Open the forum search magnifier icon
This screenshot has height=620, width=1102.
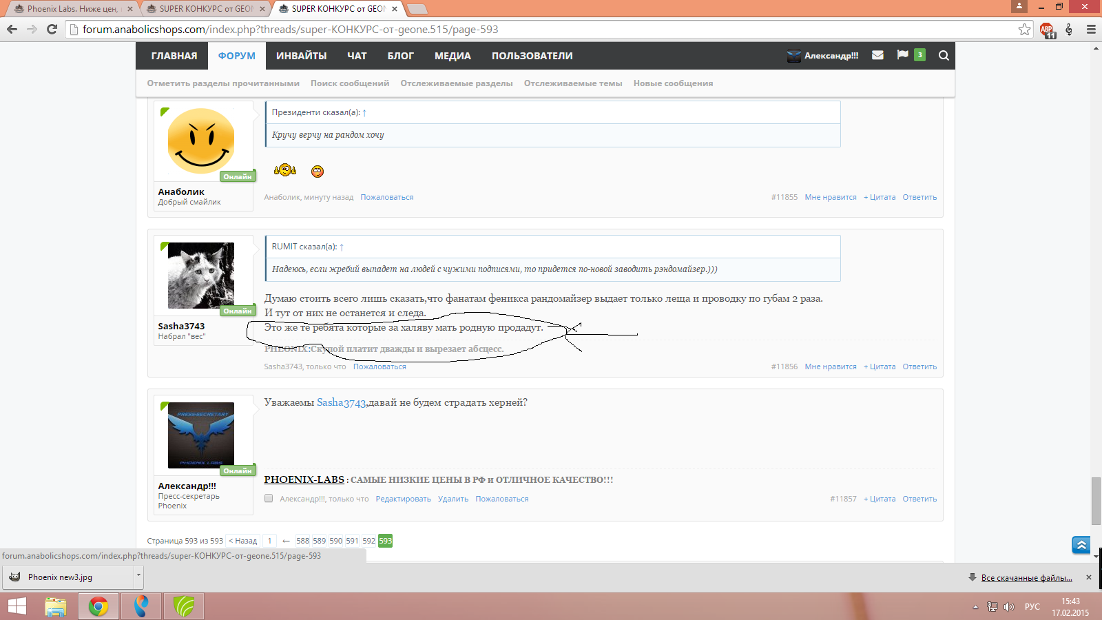pos(944,56)
